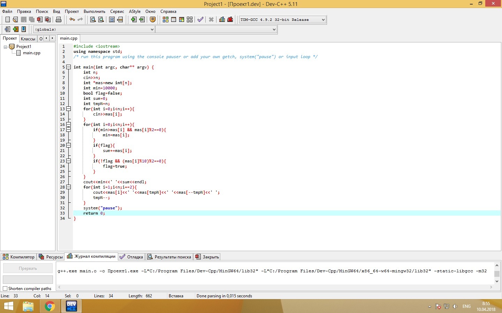Click the Print icon in toolbar

[59, 19]
